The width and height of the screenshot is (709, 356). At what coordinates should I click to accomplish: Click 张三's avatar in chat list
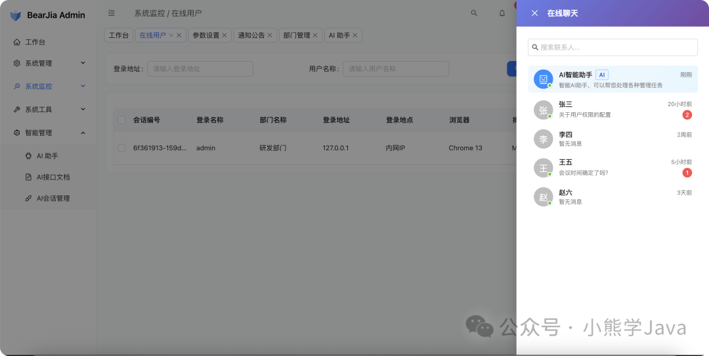pyautogui.click(x=543, y=109)
